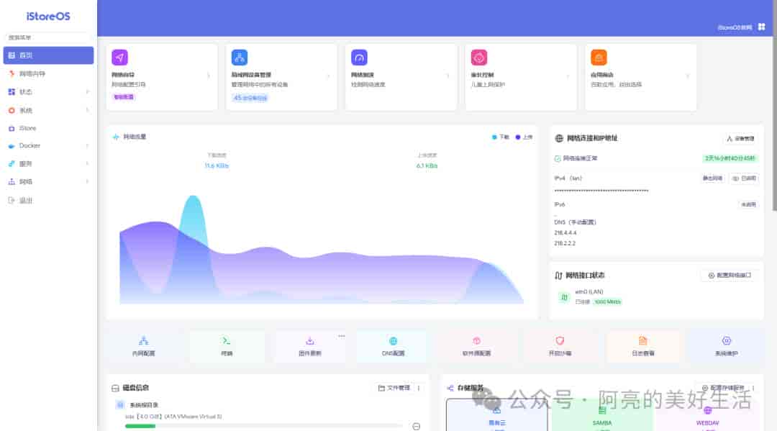Switch to the WEBDAV storage service tab
777x431 pixels.
point(708,415)
